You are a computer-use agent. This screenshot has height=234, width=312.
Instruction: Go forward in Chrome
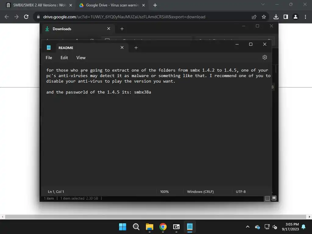(16, 17)
